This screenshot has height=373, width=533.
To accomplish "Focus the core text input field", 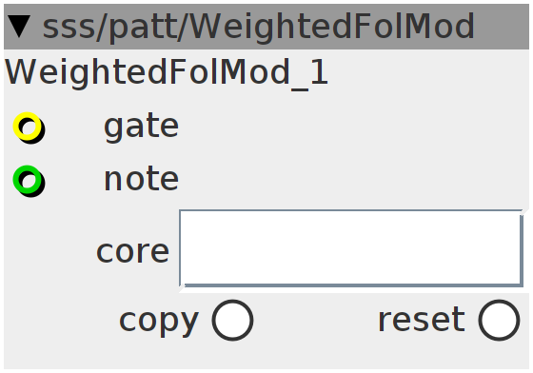I will coord(351,248).
